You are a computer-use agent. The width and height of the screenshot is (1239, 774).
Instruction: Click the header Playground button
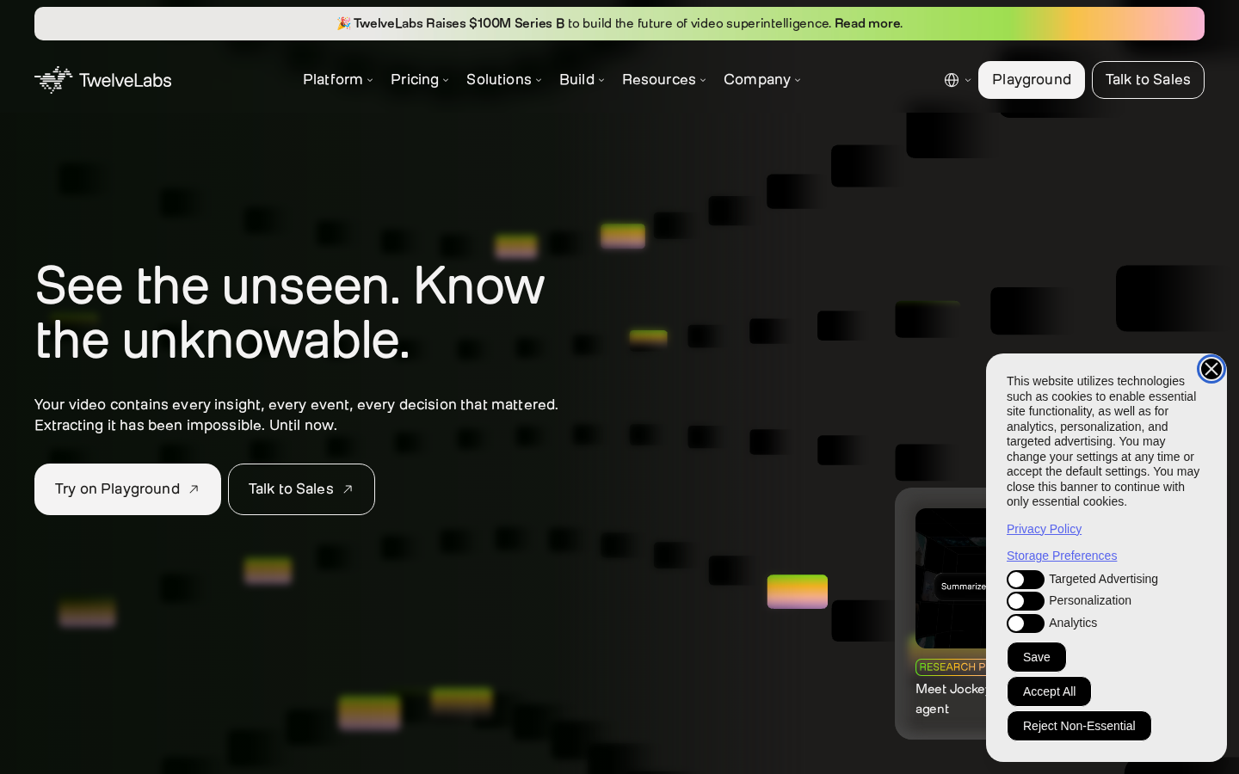tap(1032, 80)
